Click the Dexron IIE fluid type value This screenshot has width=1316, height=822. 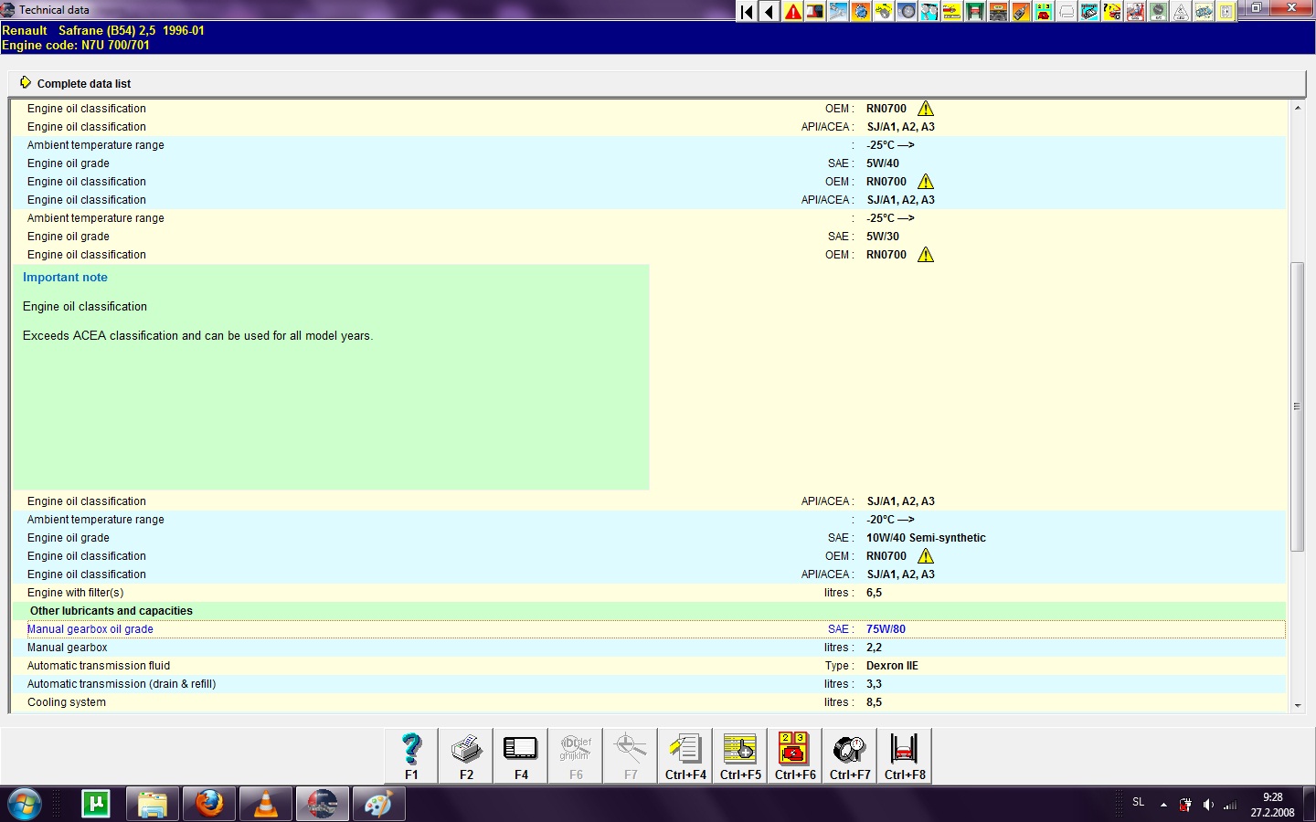point(892,666)
